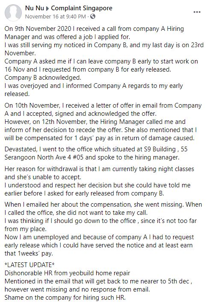
Task: Click the line mentioning 'nearer to 5th dec'
Action: tap(98, 281)
